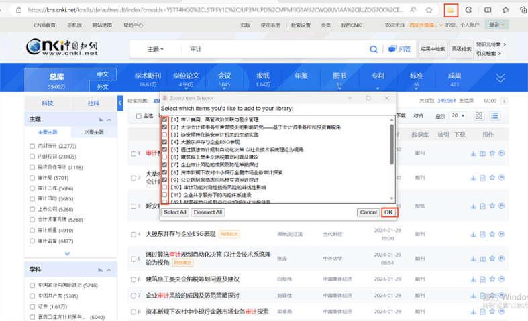Click the search input containing 审计
The image size is (528, 321).
(276, 49)
